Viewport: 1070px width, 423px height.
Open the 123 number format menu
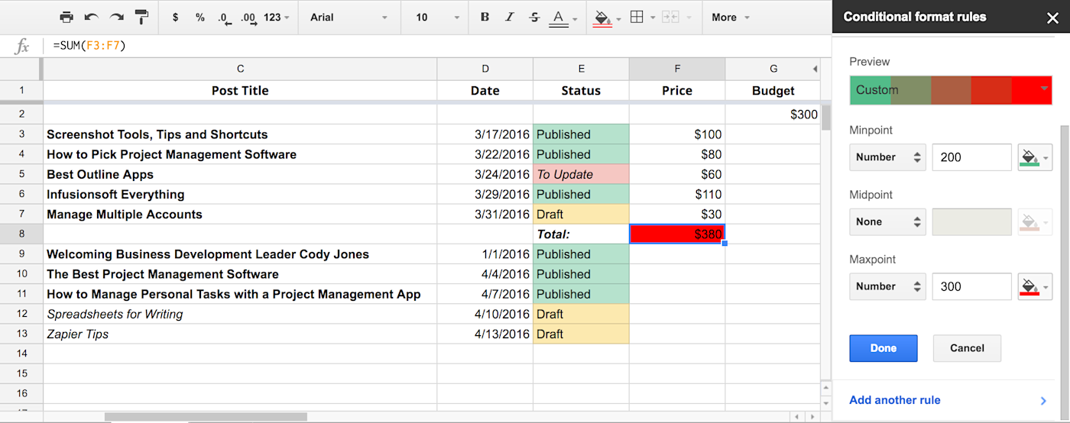[x=277, y=17]
